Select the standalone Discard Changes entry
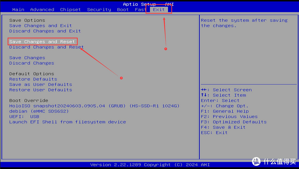Screen dimensions: 299x169 coord(32,63)
